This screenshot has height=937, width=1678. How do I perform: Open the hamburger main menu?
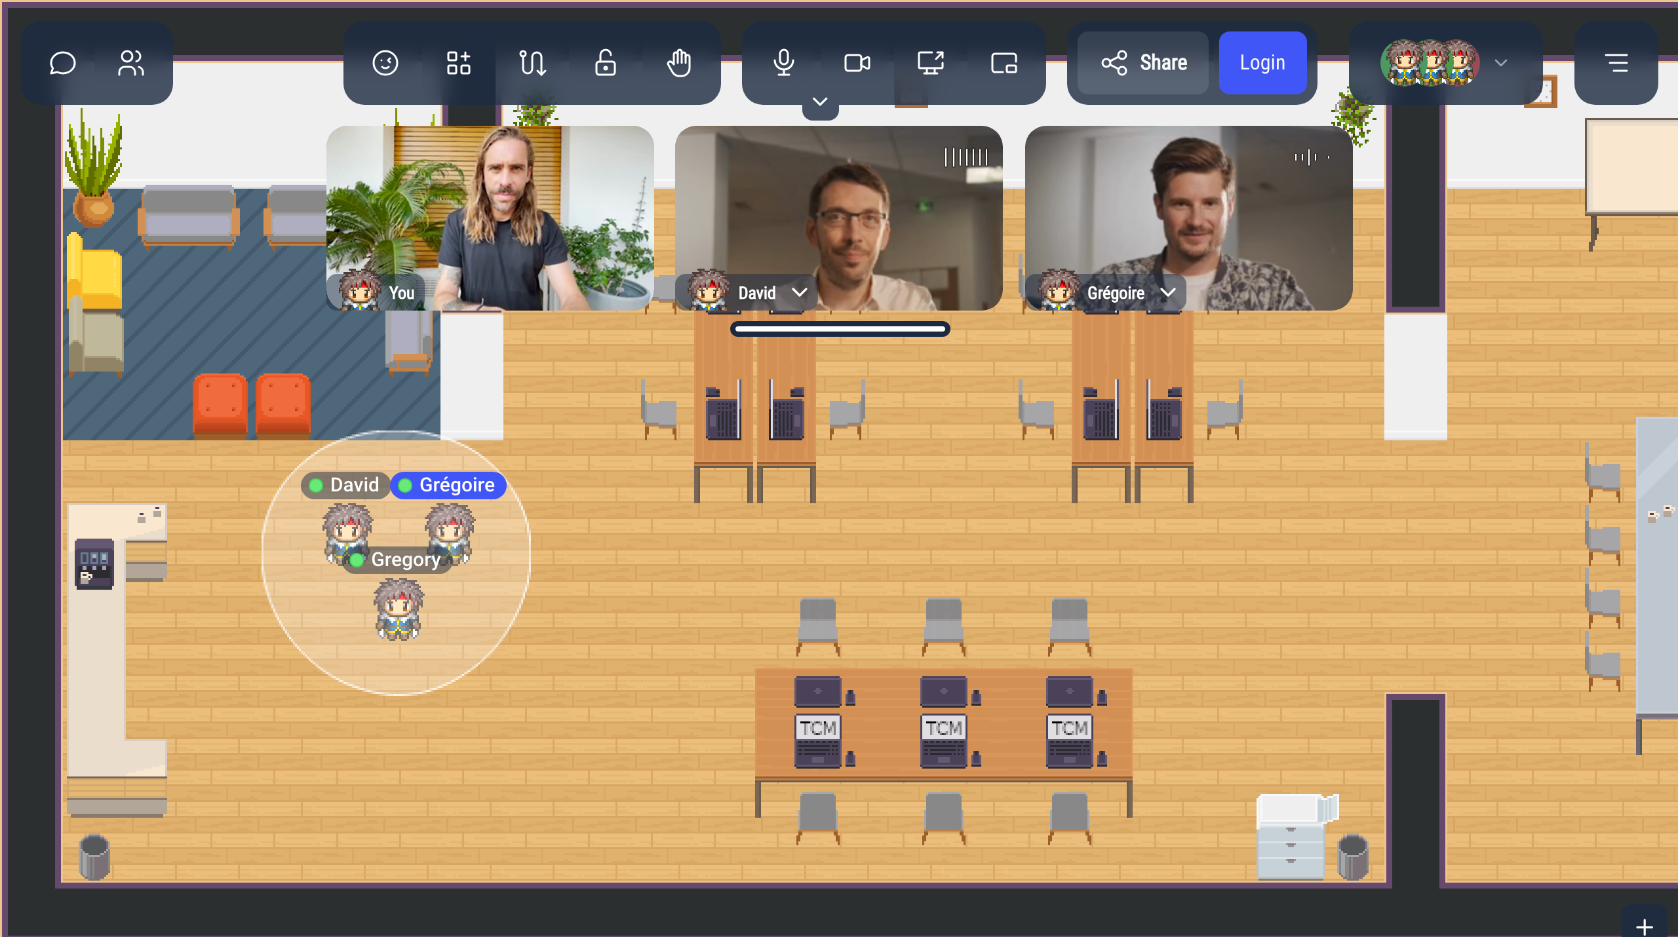tap(1616, 63)
